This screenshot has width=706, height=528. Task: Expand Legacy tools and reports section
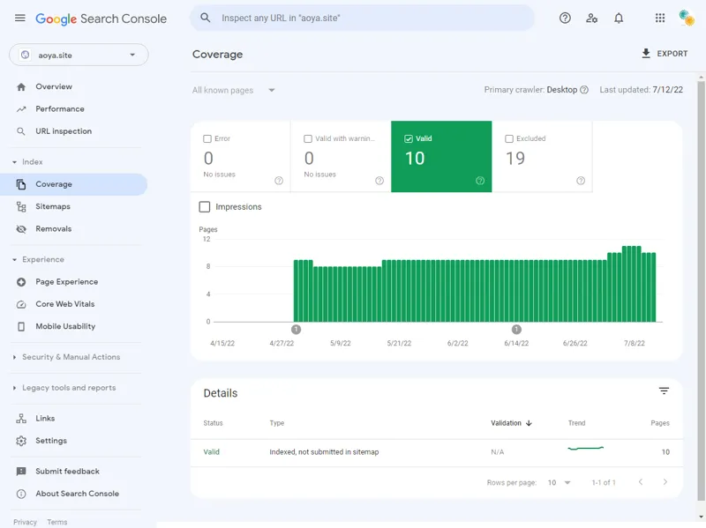(x=14, y=388)
